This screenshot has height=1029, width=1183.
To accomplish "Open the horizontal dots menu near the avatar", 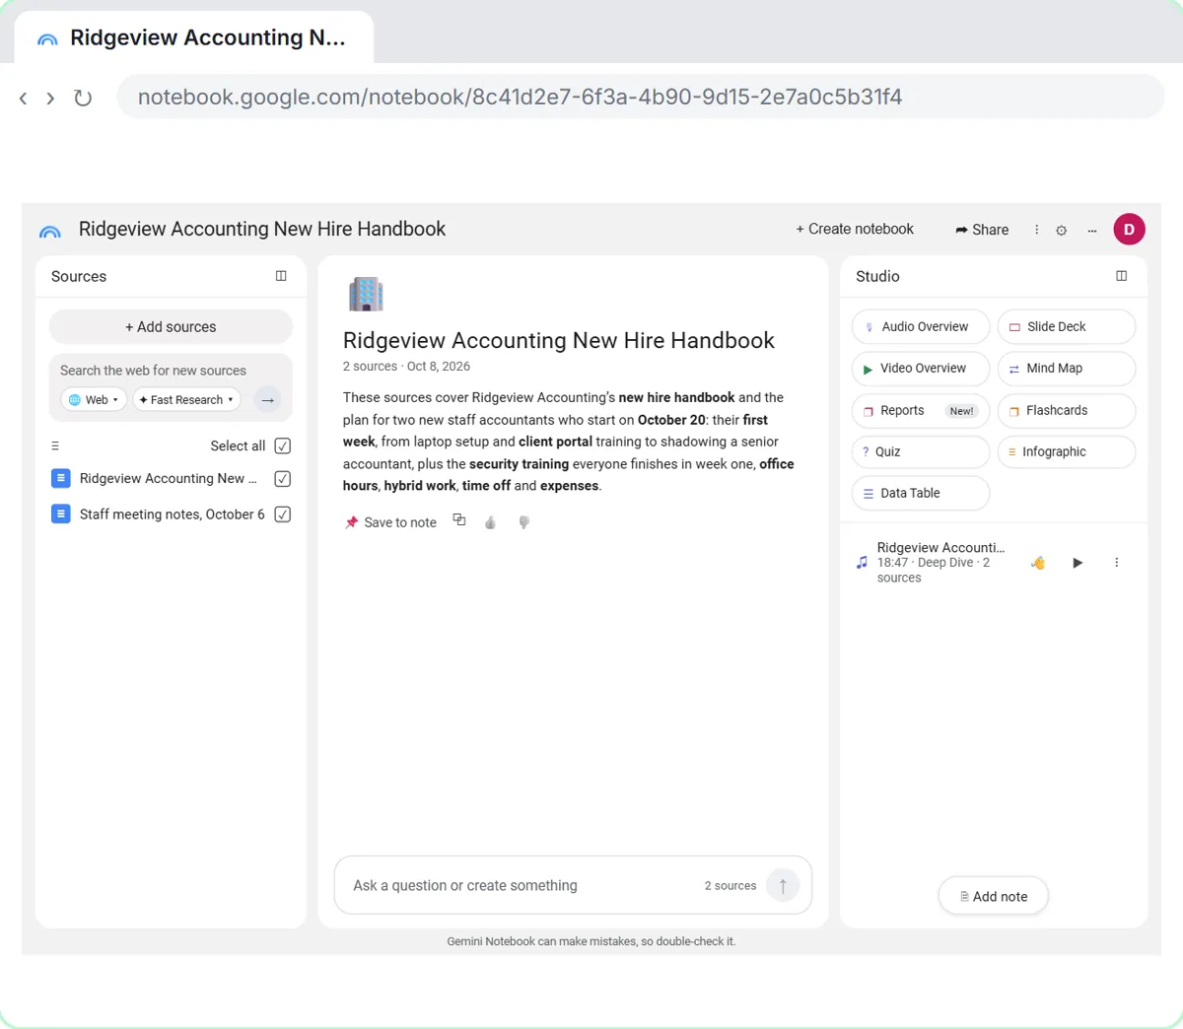I will [x=1092, y=230].
